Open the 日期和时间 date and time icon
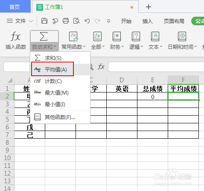Image resolution: width=204 pixels, height=191 pixels. click(x=182, y=36)
